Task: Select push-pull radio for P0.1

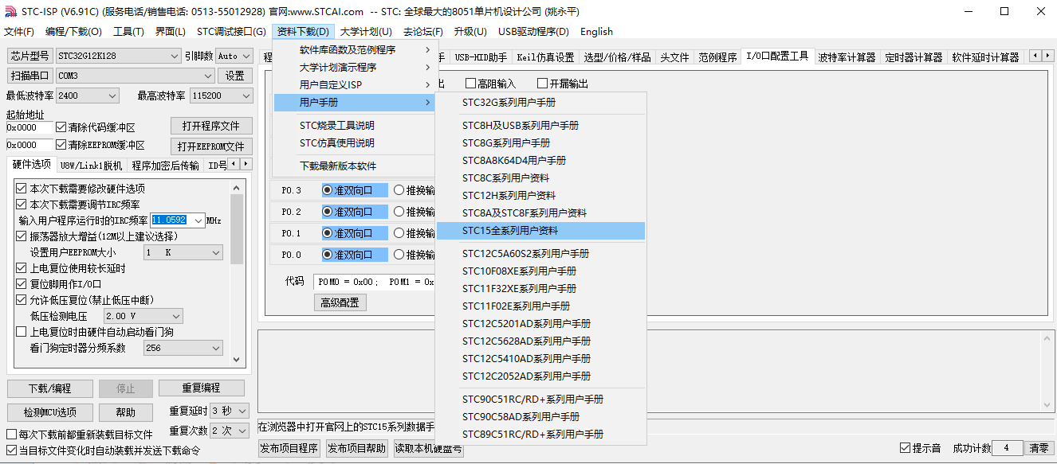Action: [x=399, y=233]
